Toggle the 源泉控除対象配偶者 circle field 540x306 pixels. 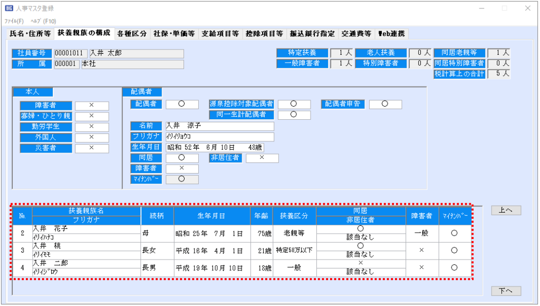(x=294, y=104)
